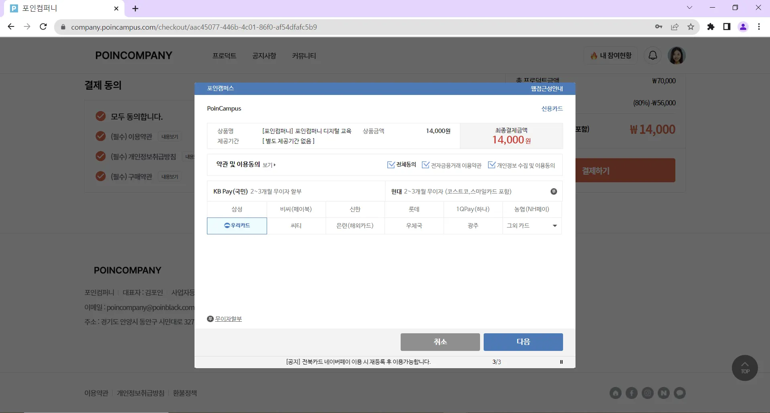The width and height of the screenshot is (770, 413).
Task: Close the 포인컴퍼니 browser tab
Action: 116,8
